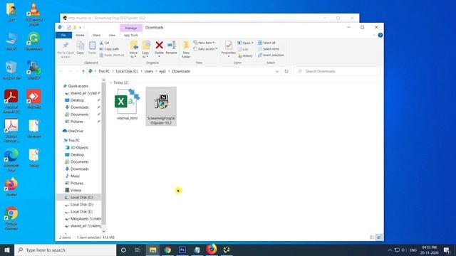Open the Windows Start menu
The image size is (456, 256).
7,250
